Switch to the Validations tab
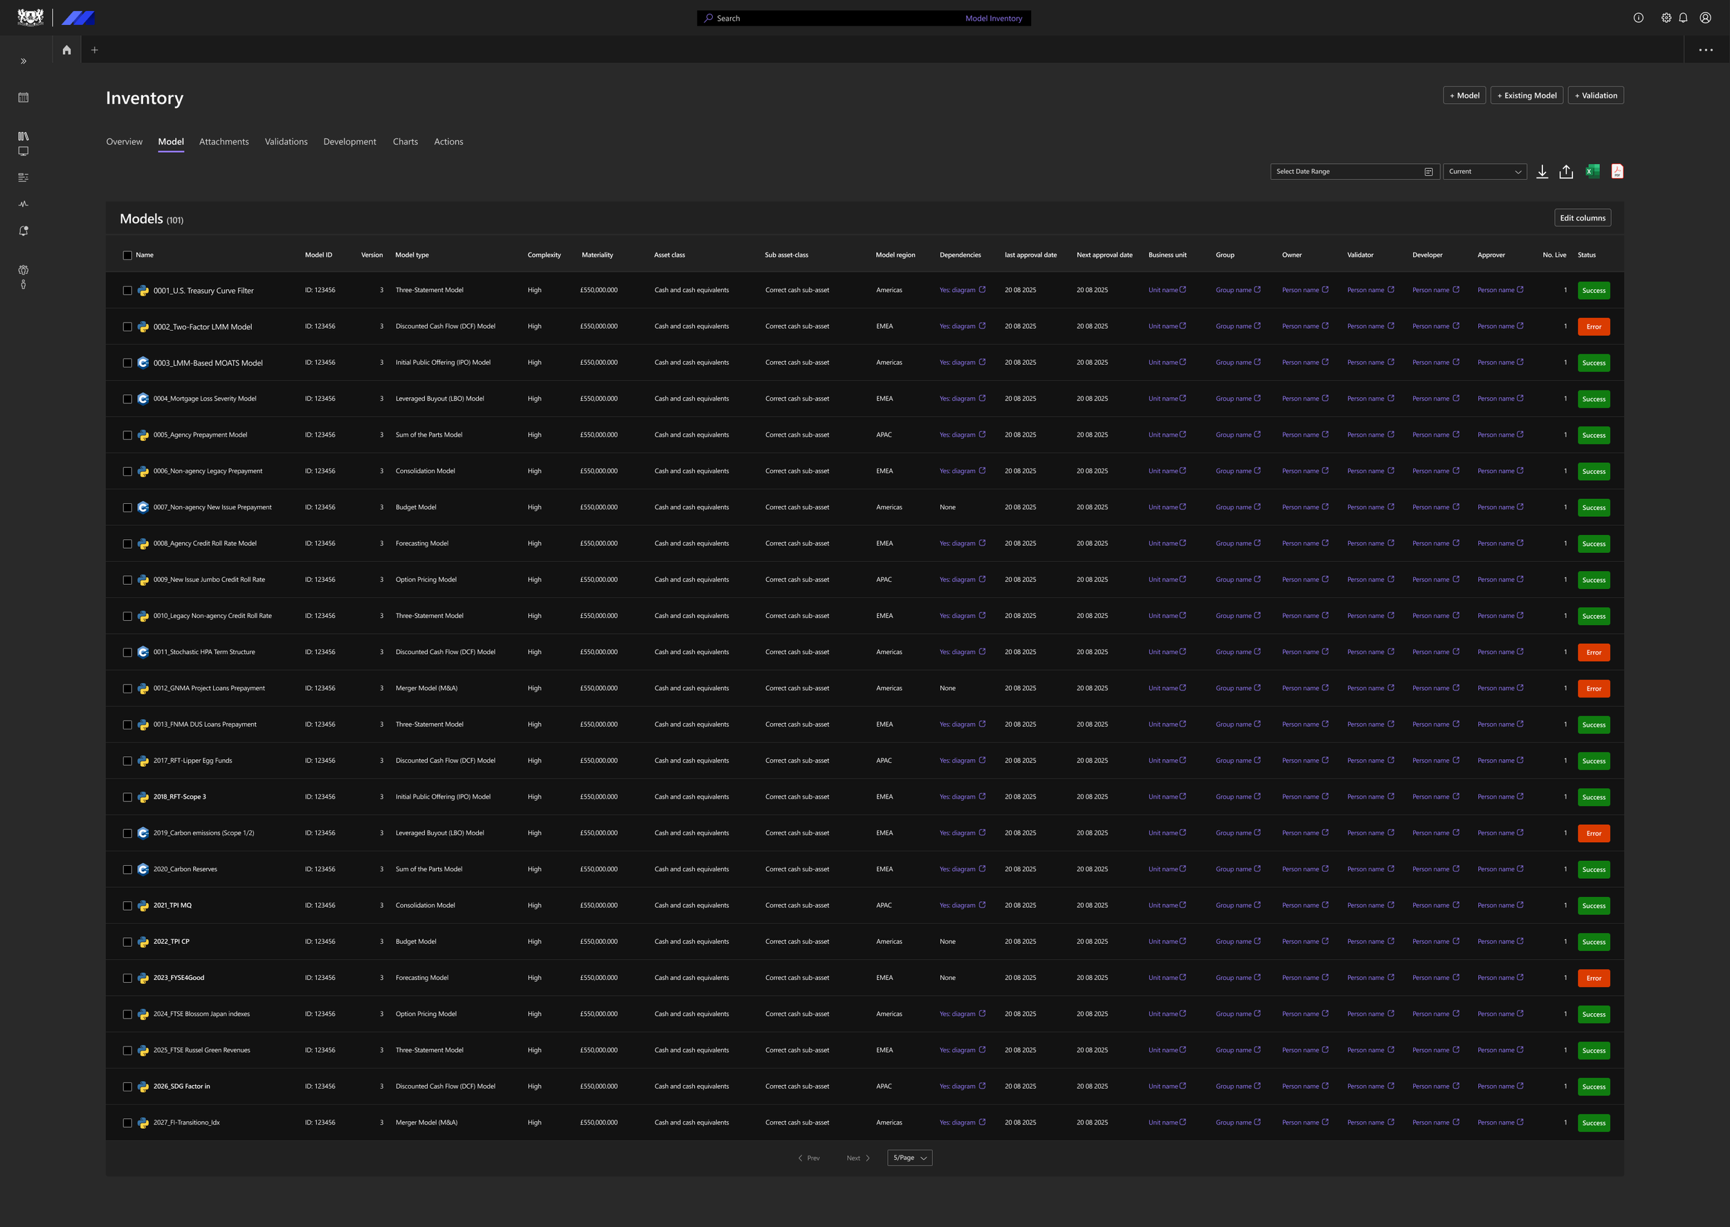Image resolution: width=1730 pixels, height=1227 pixels. pos(286,141)
